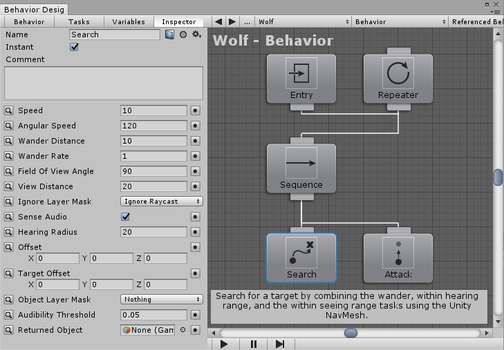This screenshot has height=350, width=504.
Task: Select the Attack node in the graph
Action: [398, 258]
